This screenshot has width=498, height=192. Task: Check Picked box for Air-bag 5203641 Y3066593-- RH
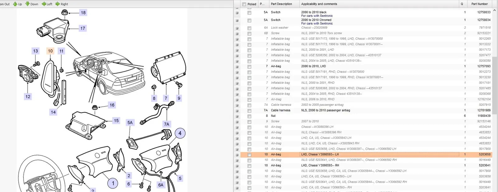(249, 166)
